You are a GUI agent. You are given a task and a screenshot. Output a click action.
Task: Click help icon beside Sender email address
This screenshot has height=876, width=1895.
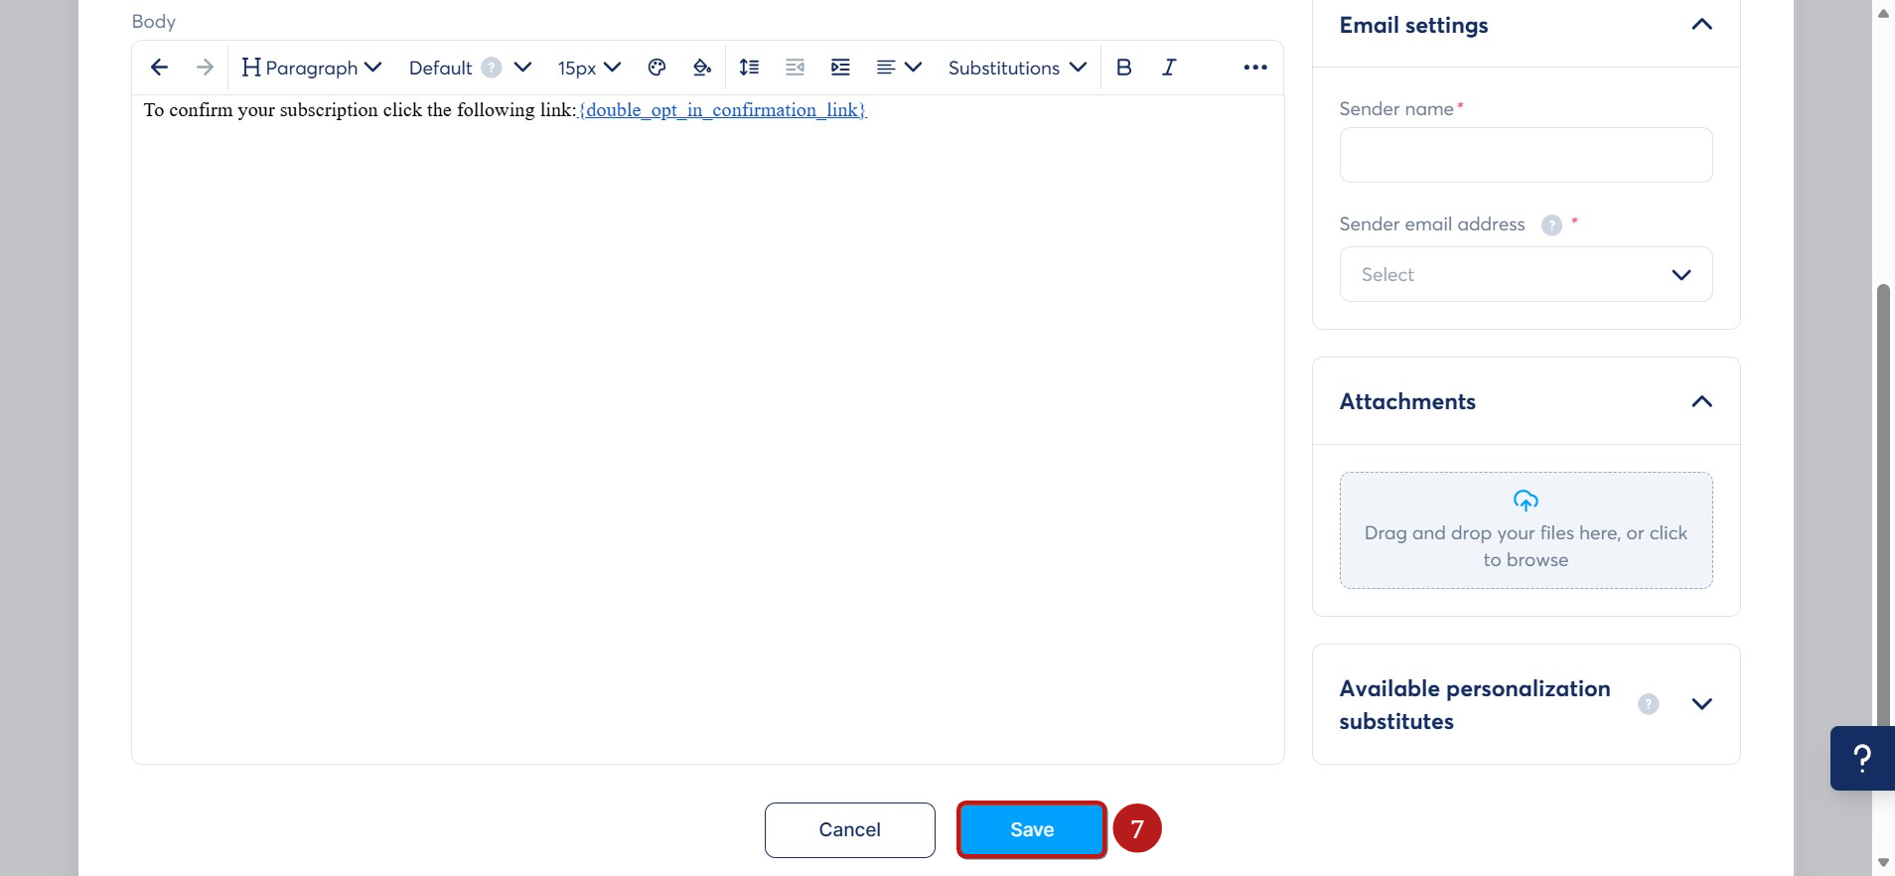[x=1551, y=225]
